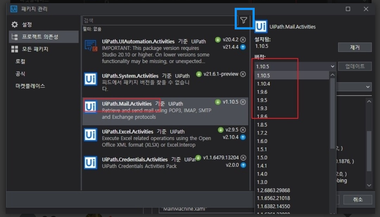Click the UiPath.System.Activities package logo
380x217 pixels.
click(91, 79)
